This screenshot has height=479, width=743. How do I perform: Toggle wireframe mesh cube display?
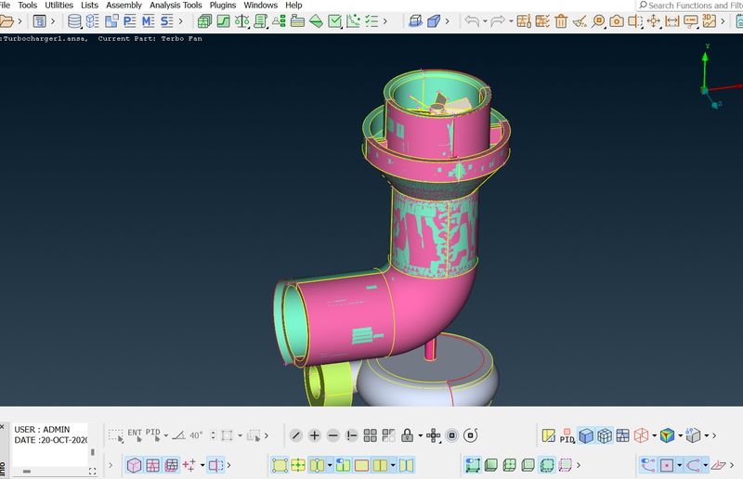click(x=605, y=435)
